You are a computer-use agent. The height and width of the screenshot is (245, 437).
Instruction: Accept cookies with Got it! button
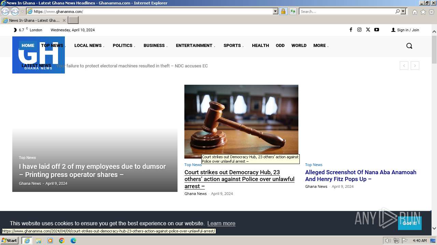[410, 223]
